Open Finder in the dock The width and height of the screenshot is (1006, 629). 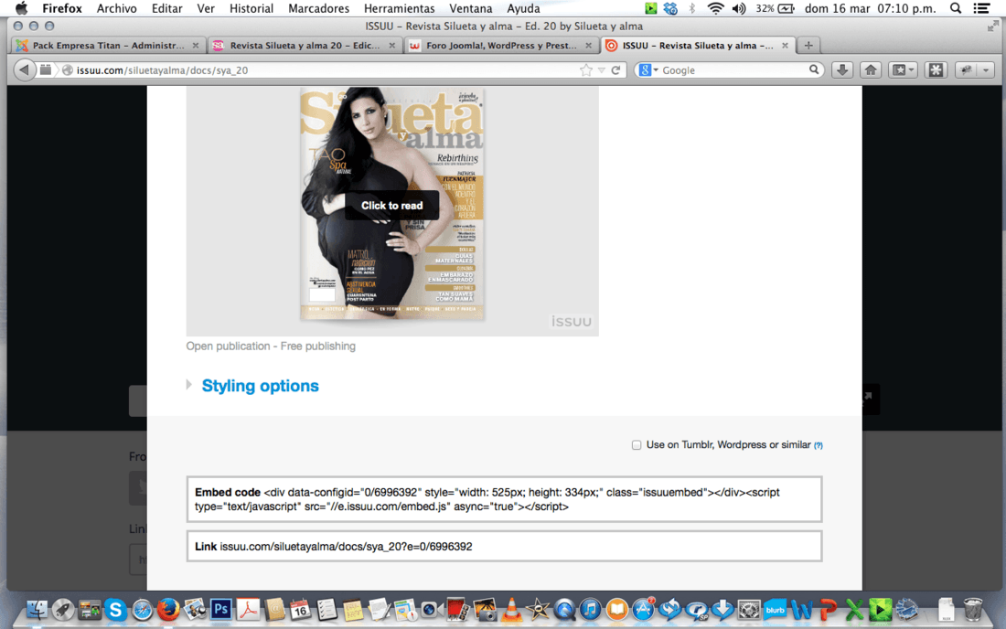coord(37,609)
